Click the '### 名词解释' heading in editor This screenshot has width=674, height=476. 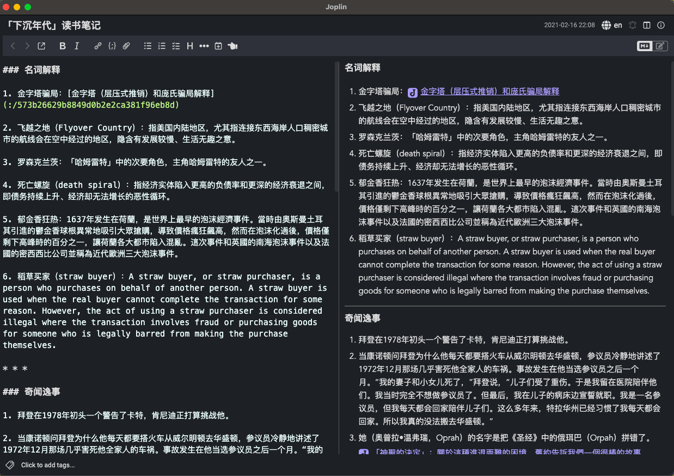(x=31, y=70)
